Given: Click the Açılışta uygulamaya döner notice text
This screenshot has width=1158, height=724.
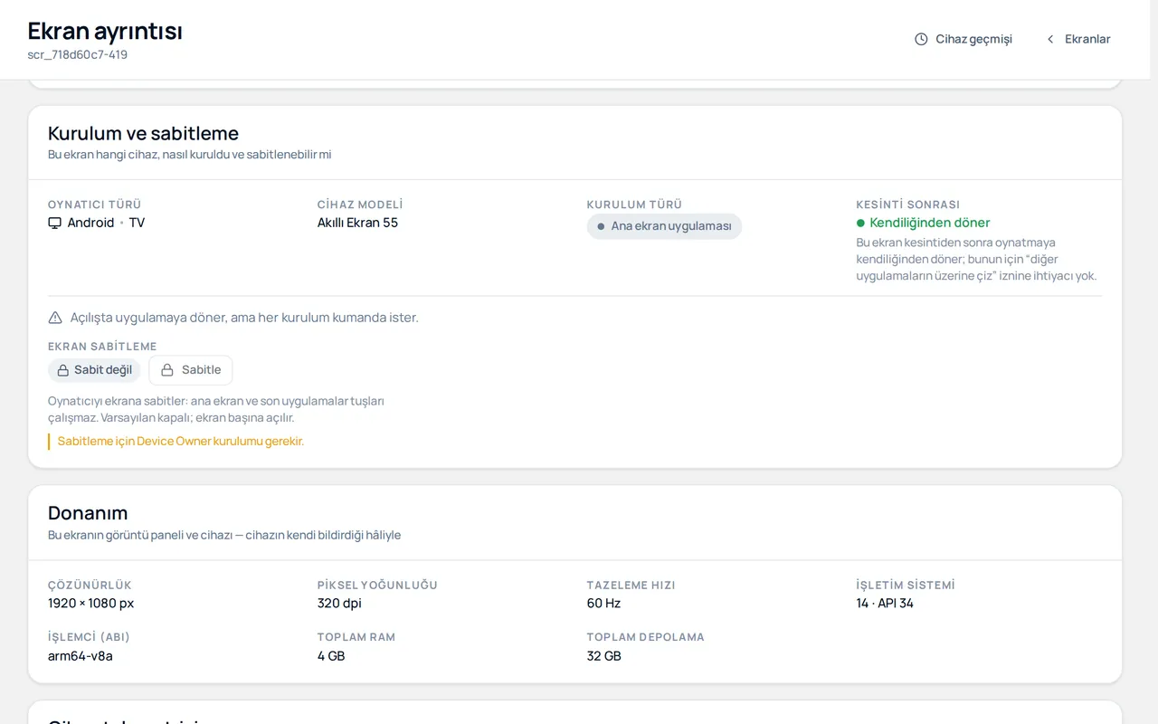Looking at the screenshot, I should coord(244,318).
